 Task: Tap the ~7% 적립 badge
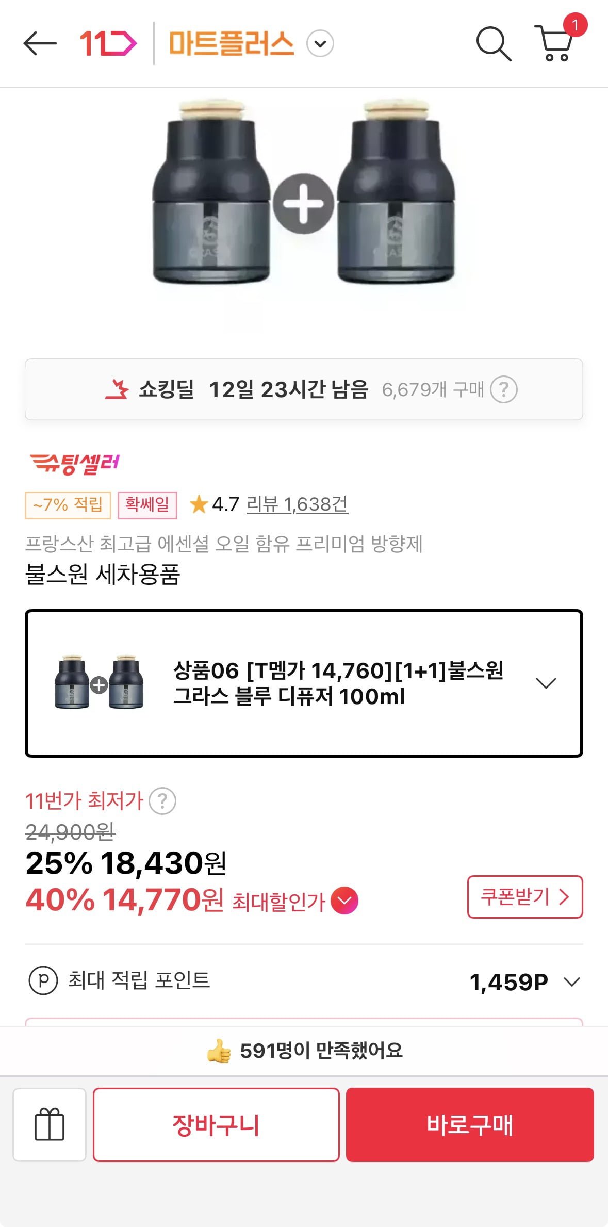[68, 504]
